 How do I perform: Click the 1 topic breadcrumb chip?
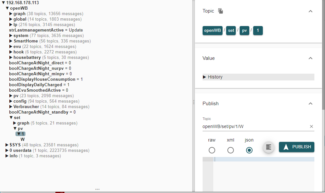[258, 31]
